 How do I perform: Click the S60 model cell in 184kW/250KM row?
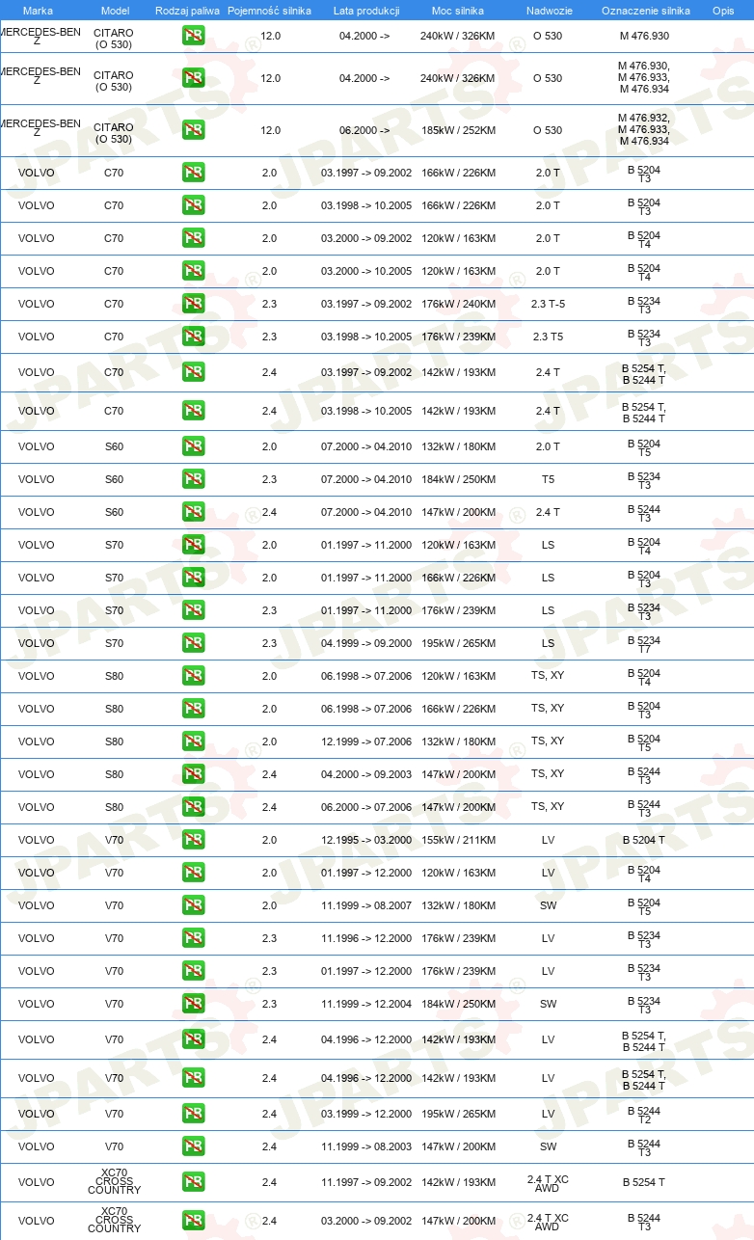point(114,479)
